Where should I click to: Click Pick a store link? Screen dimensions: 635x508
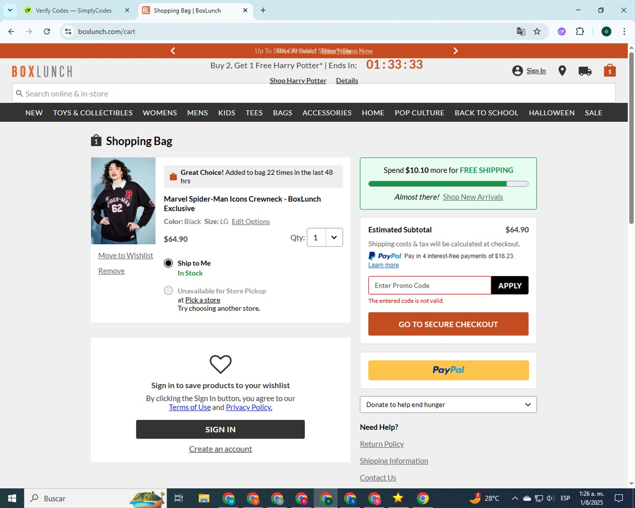point(203,300)
